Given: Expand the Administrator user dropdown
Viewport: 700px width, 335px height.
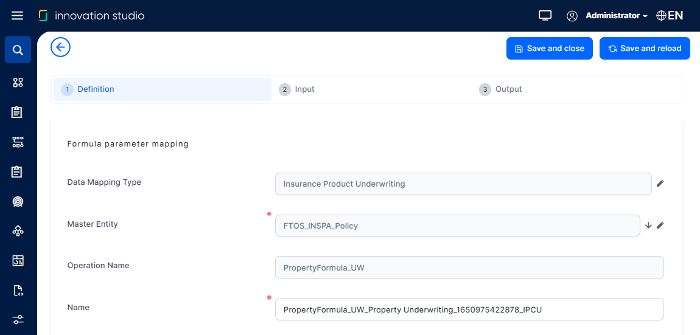Looking at the screenshot, I should click(616, 16).
